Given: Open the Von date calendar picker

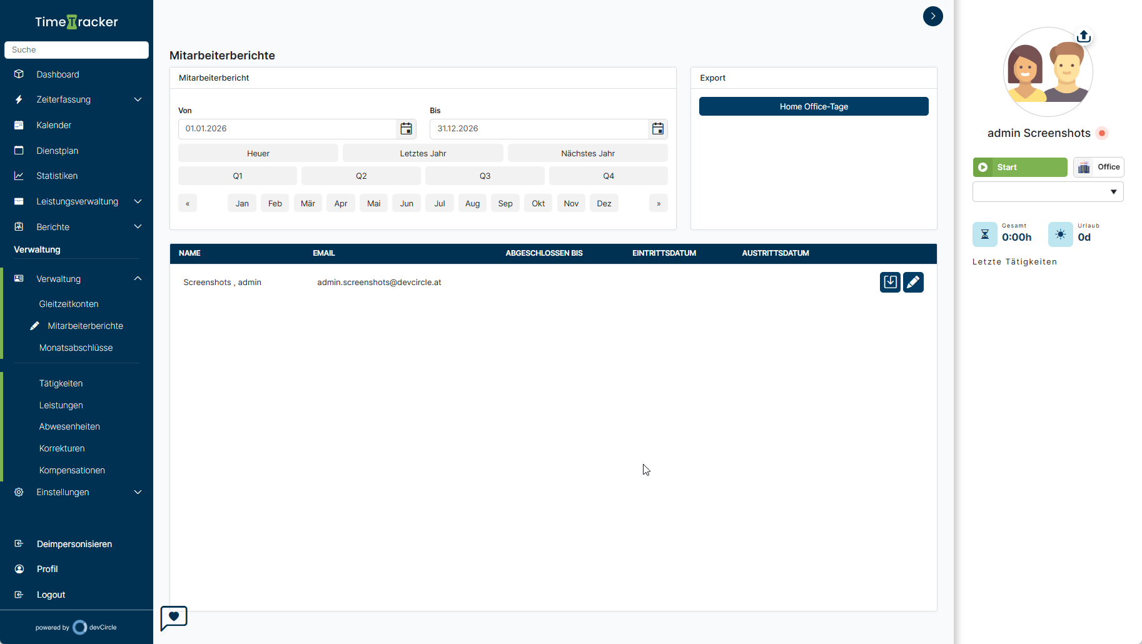Looking at the screenshot, I should point(406,129).
